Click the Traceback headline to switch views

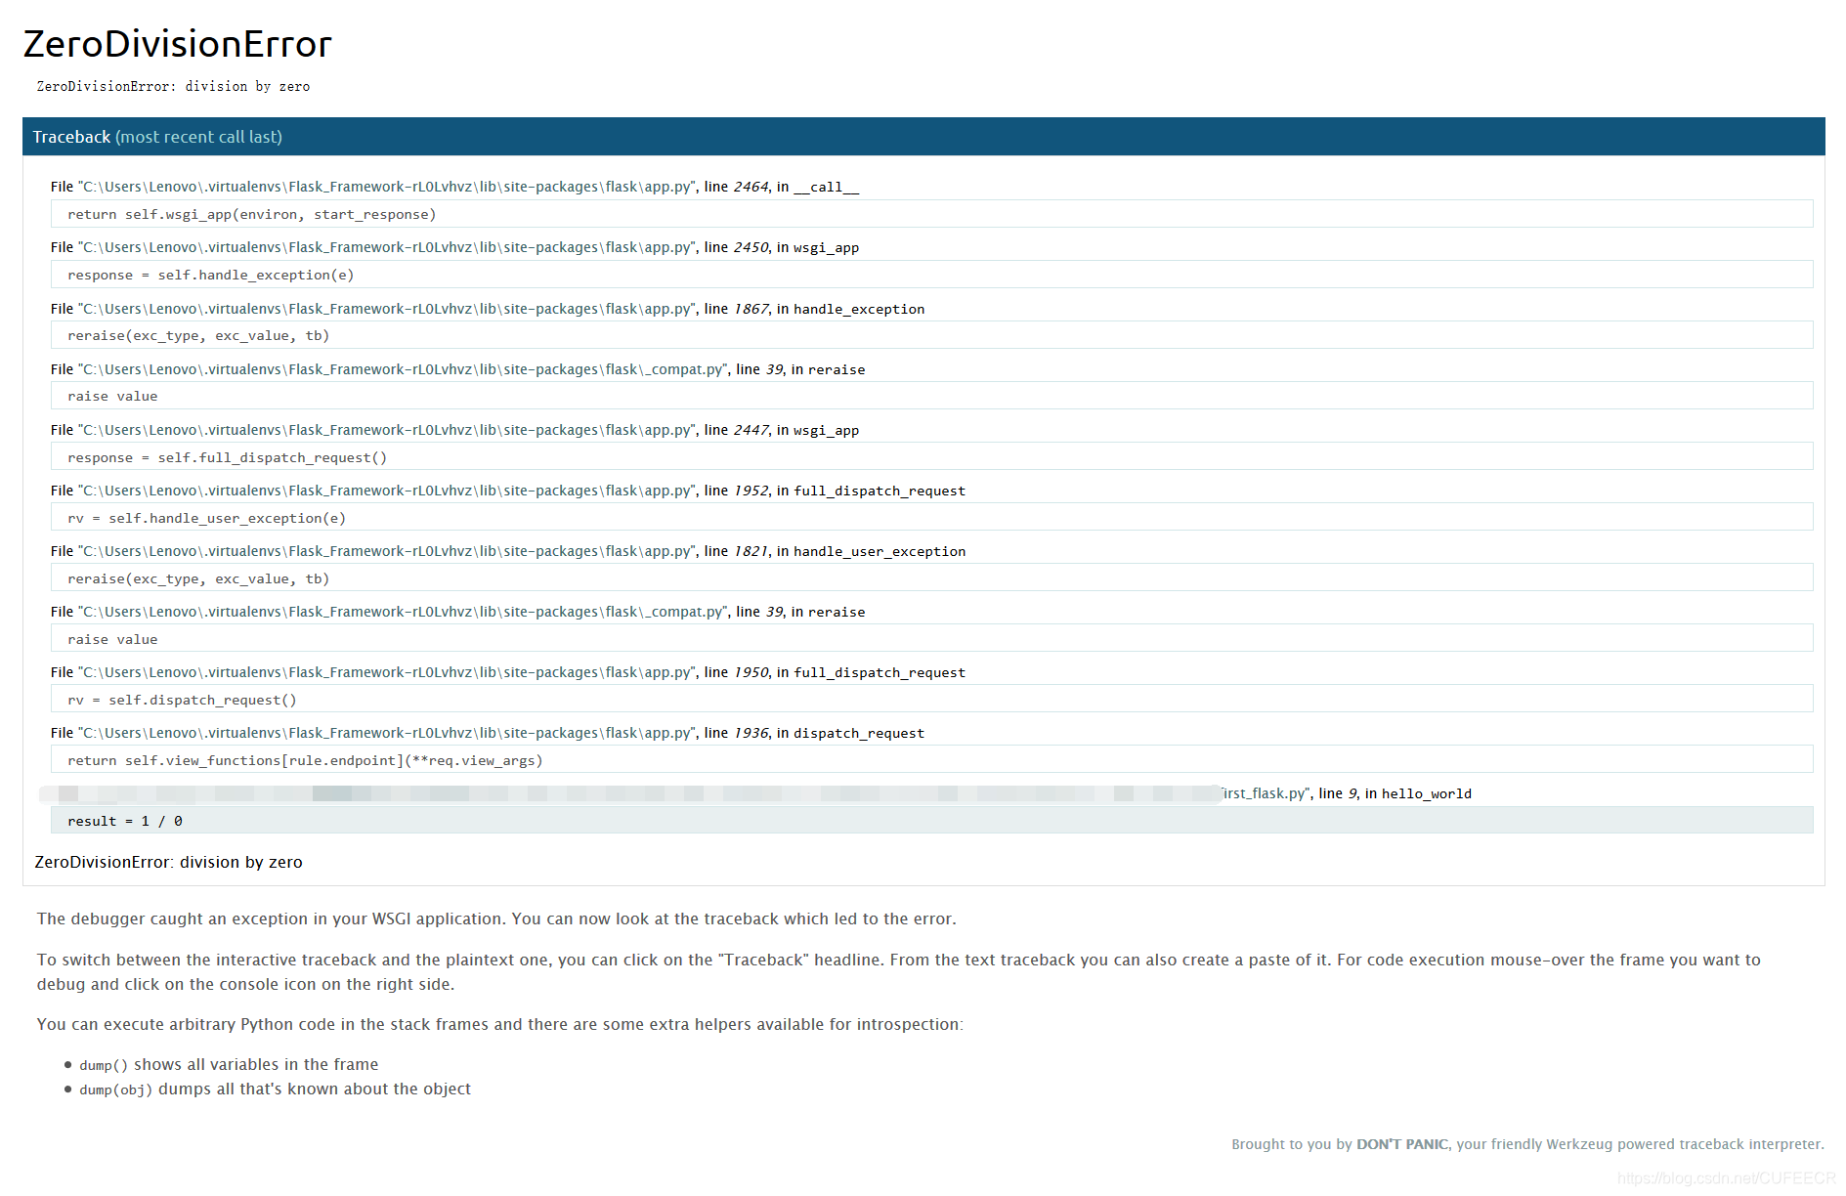tap(923, 137)
